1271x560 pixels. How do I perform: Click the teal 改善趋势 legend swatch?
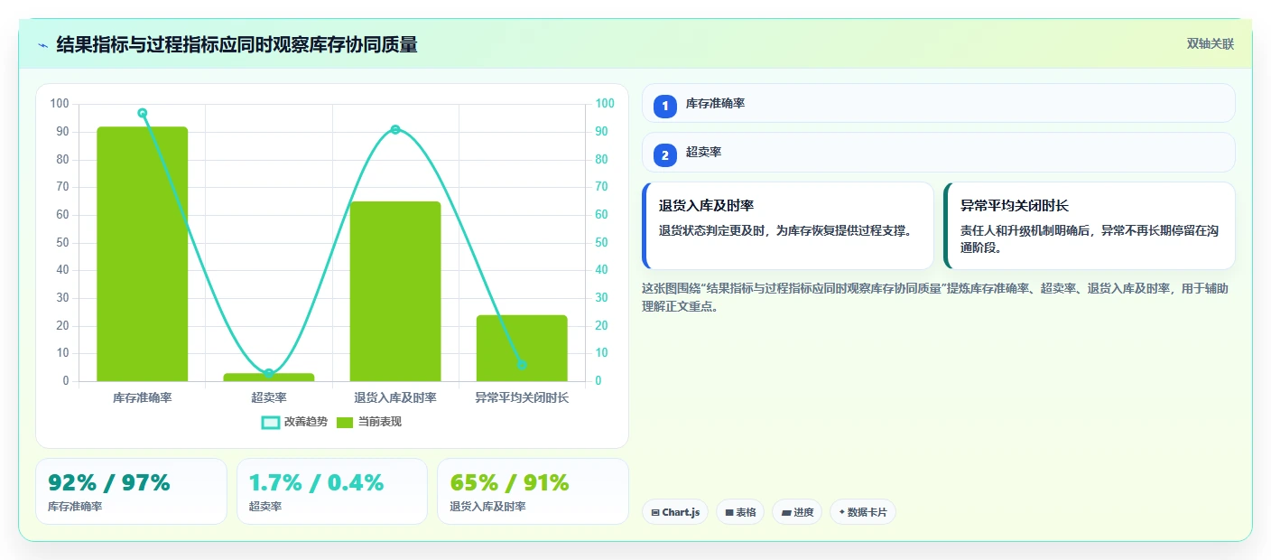(270, 422)
